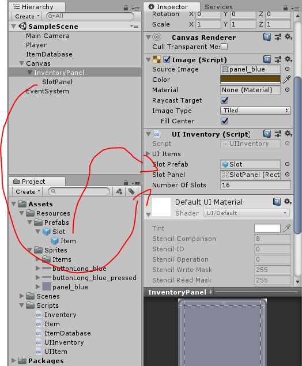Select the EventSystem hierarchy object
302x366 pixels.
[x=47, y=91]
